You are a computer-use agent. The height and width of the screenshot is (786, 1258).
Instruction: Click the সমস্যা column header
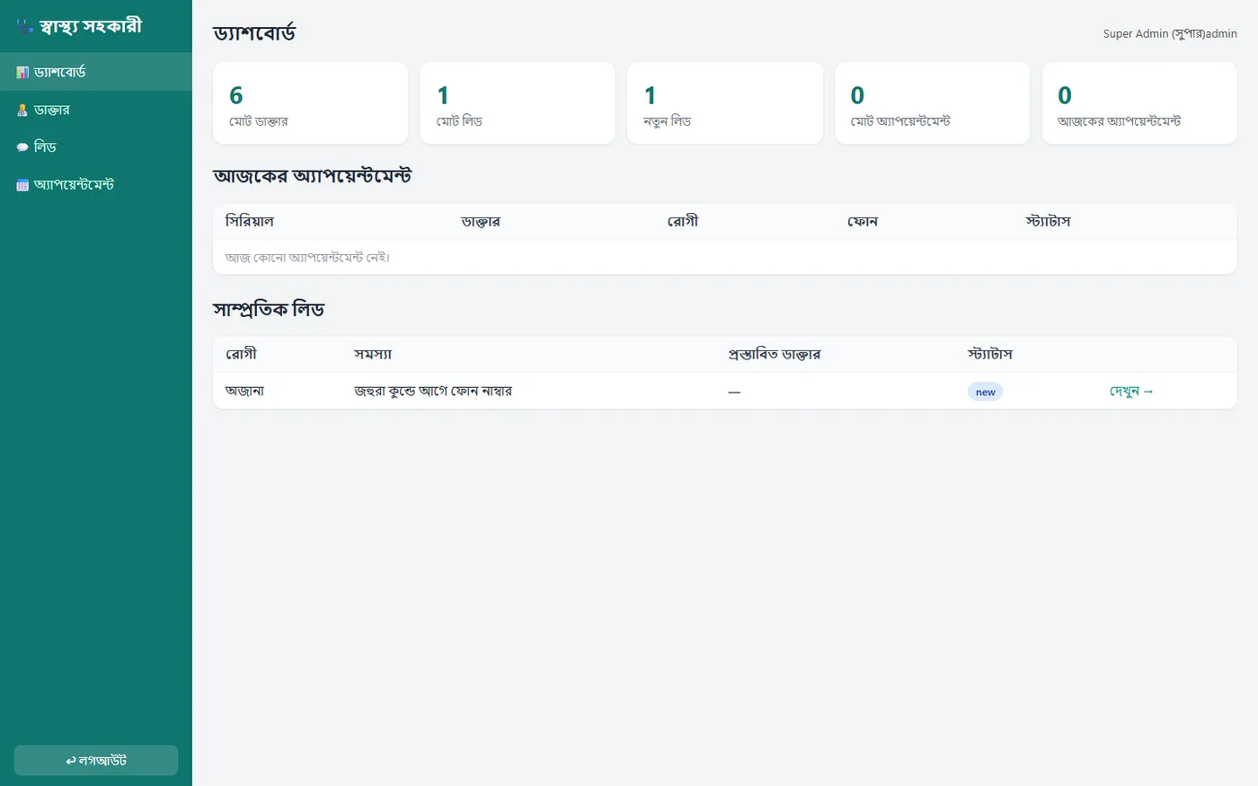click(373, 354)
